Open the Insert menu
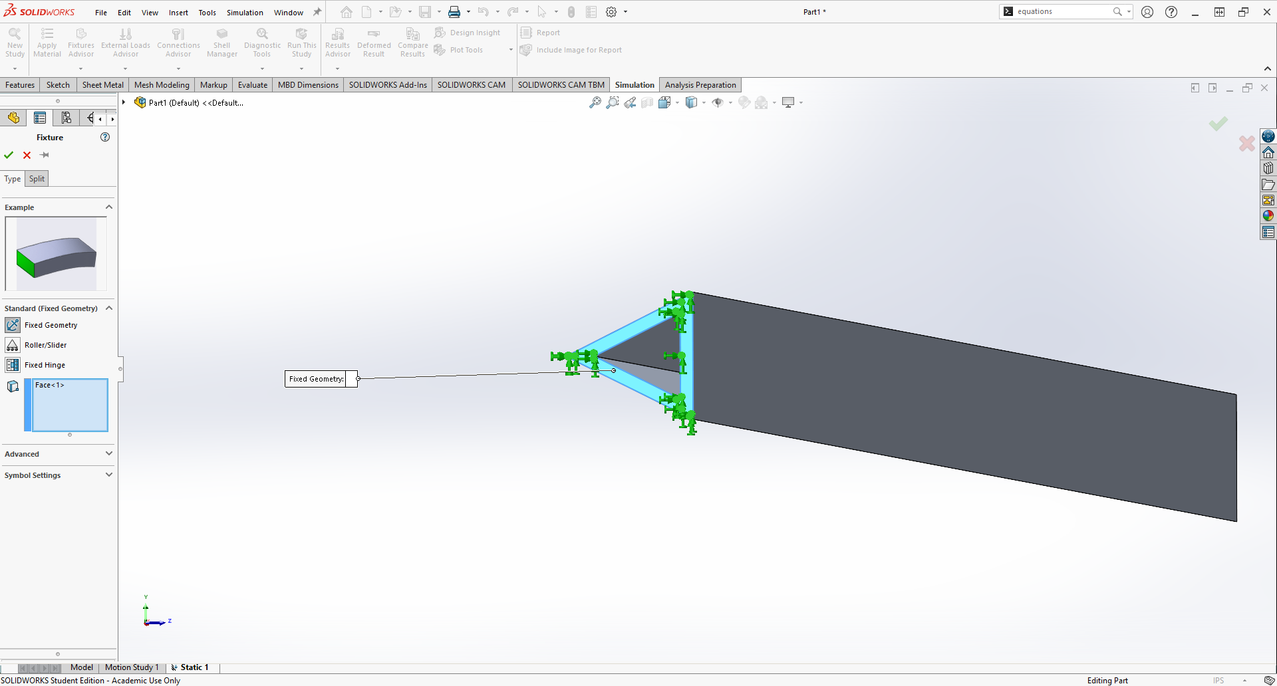Viewport: 1277px width, 686px height. 178,13
